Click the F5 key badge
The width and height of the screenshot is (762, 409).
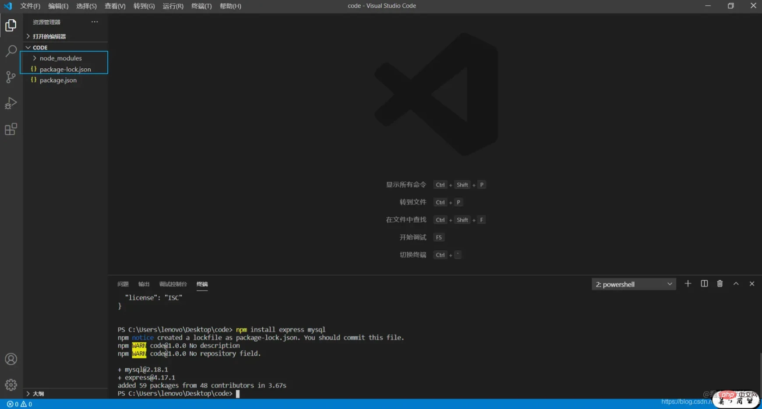[439, 237]
